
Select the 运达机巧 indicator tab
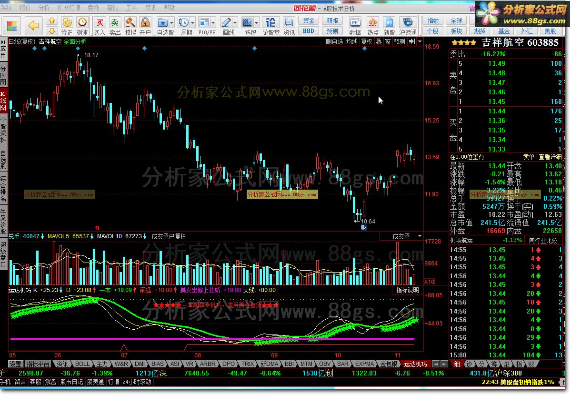click(x=415, y=364)
